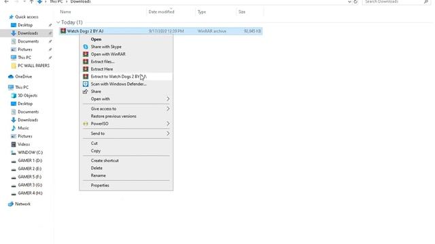This screenshot has height=244, width=435.
Task: Click the search magnifier icon
Action: (x=426, y=1)
